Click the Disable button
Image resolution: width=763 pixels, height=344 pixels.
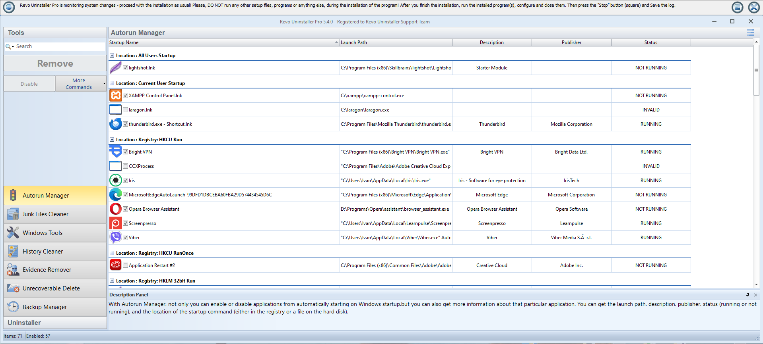(29, 84)
